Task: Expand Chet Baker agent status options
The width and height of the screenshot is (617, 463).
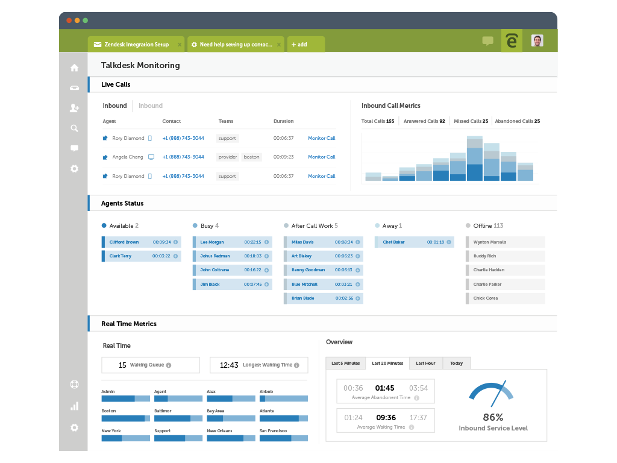Action: click(x=448, y=242)
